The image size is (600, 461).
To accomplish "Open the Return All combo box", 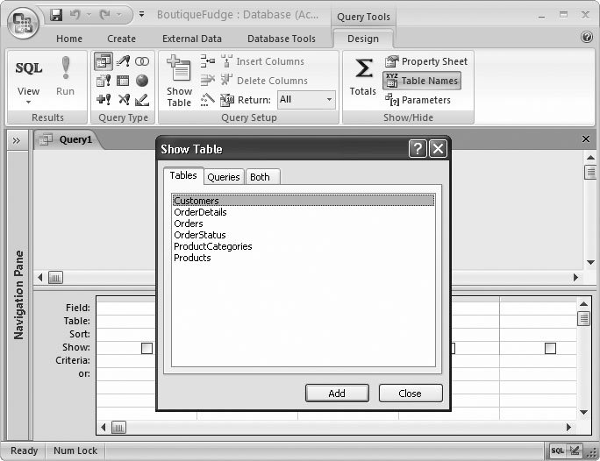I will pos(306,99).
